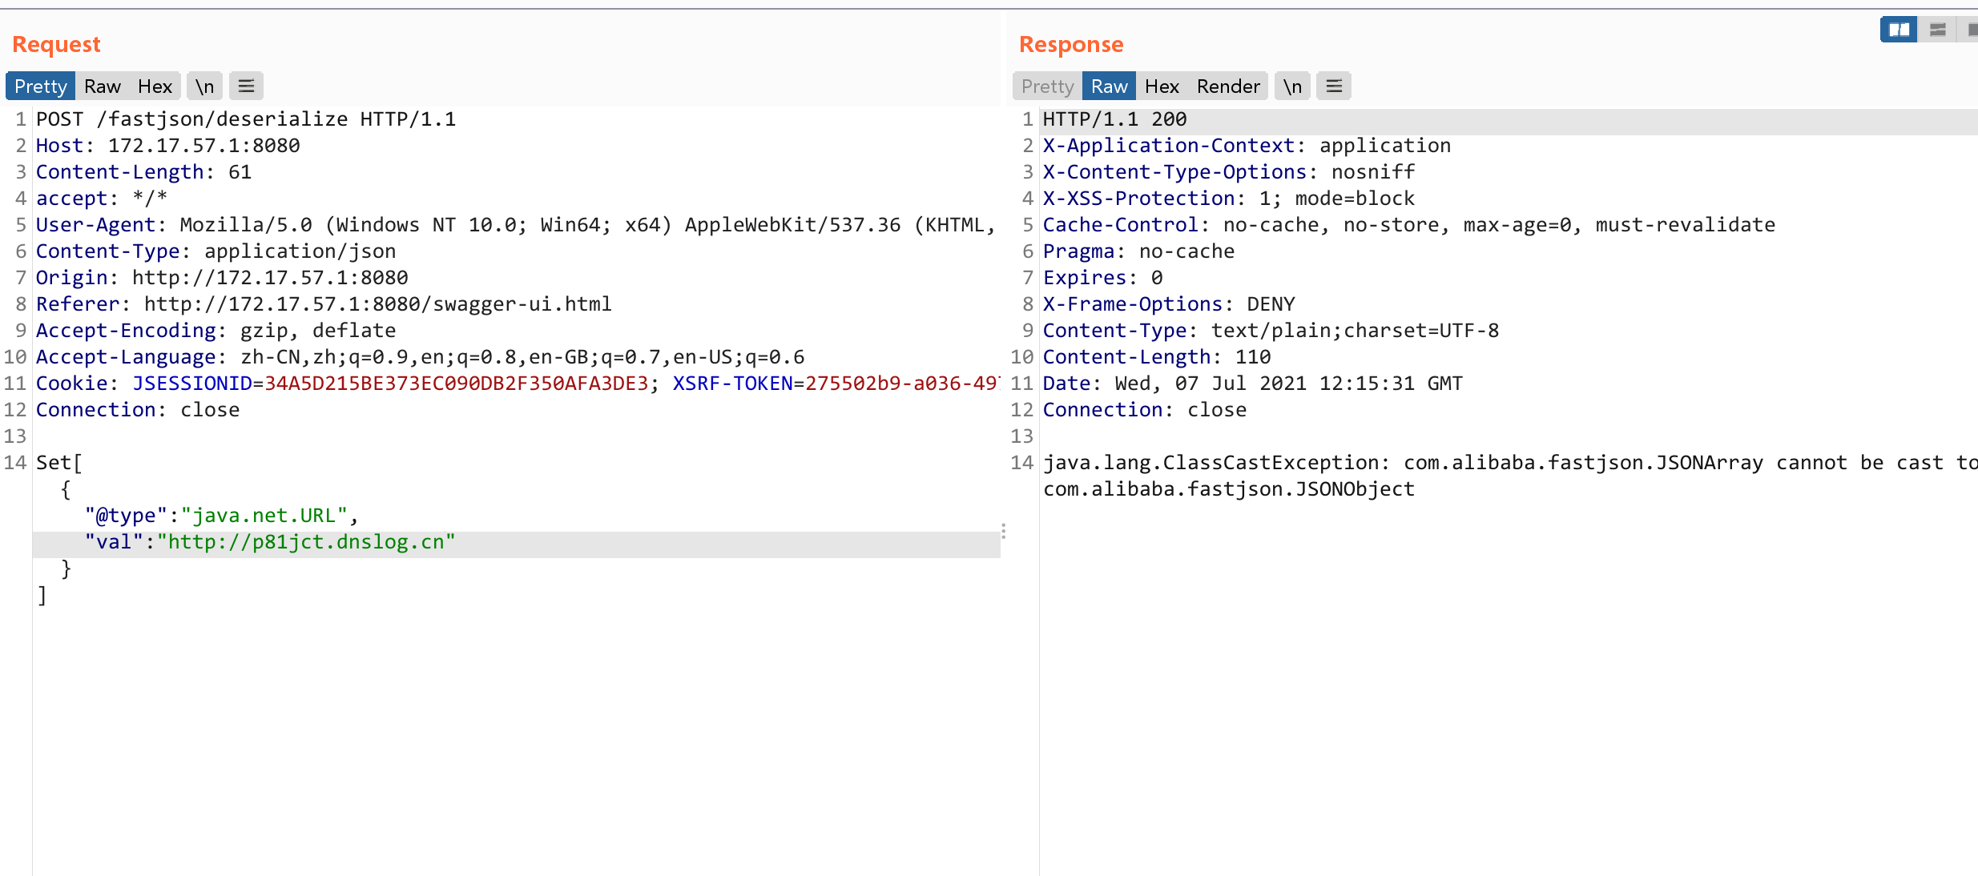The width and height of the screenshot is (1978, 876).
Task: Toggle response newline \n display
Action: click(1291, 86)
